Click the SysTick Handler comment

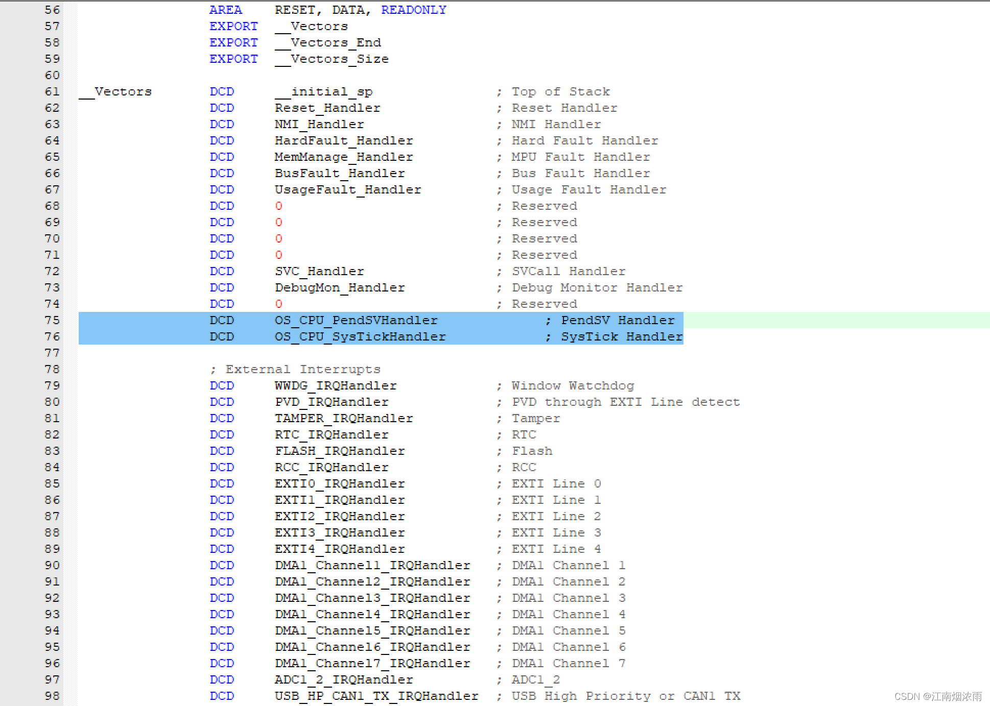(x=614, y=336)
